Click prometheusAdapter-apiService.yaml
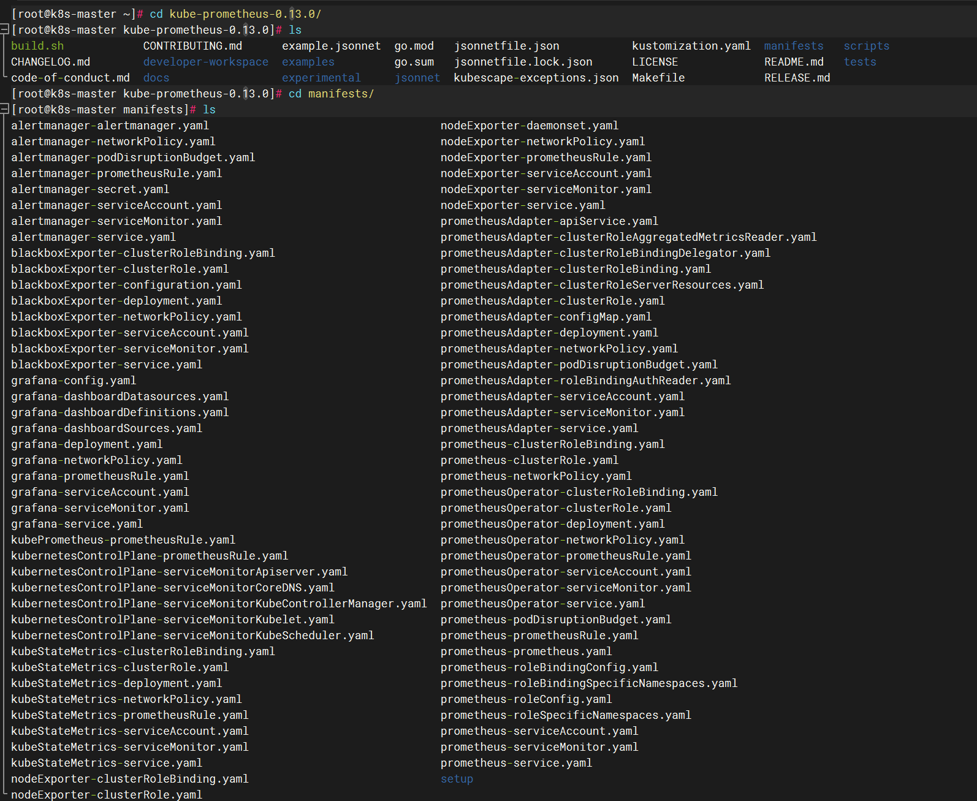The width and height of the screenshot is (977, 801). tap(550, 221)
